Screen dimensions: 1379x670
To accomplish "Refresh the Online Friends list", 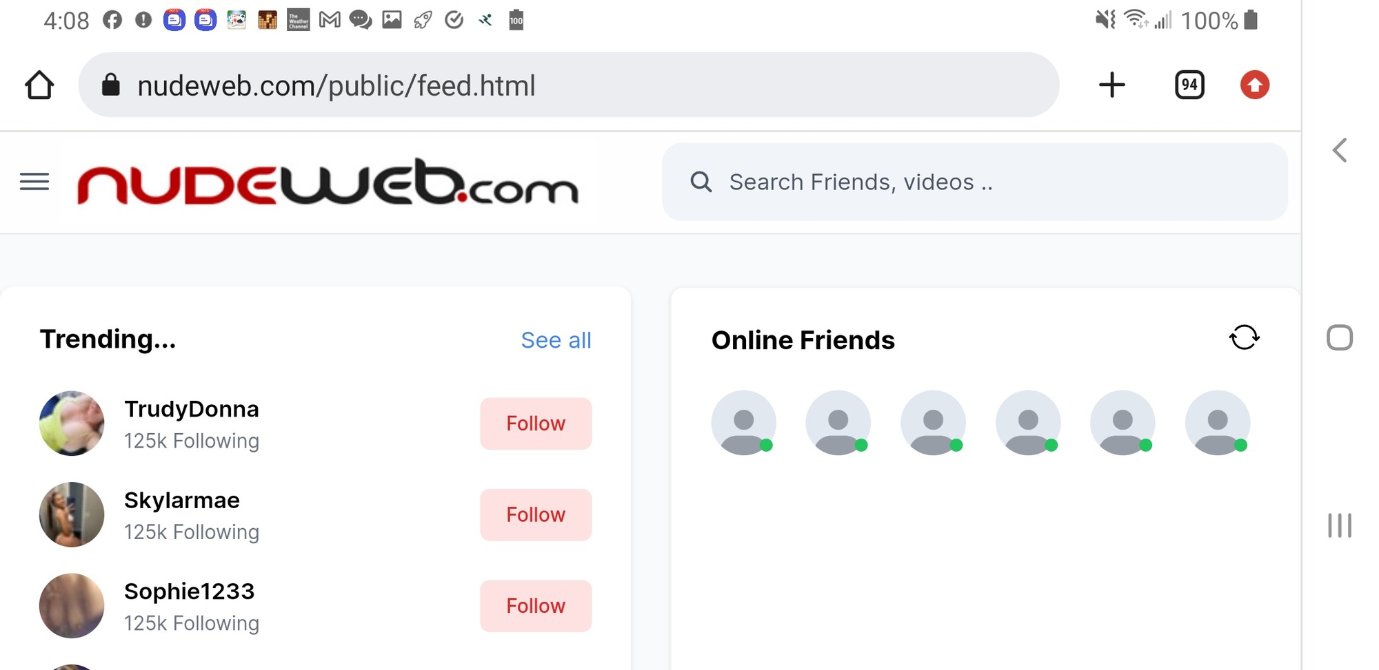I will click(x=1244, y=337).
